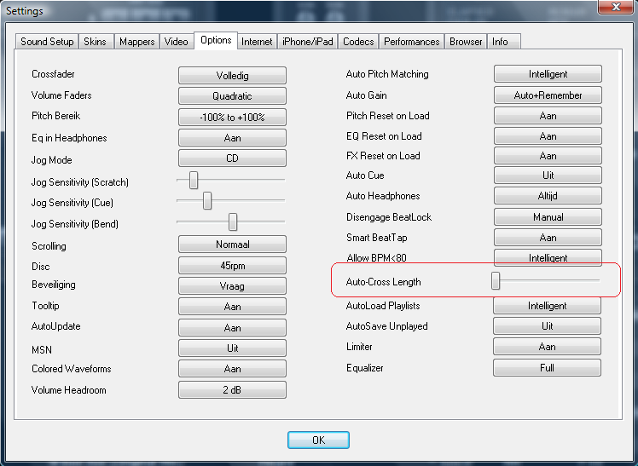
Task: Change Auto Pitch Matching mode
Action: pyautogui.click(x=548, y=74)
